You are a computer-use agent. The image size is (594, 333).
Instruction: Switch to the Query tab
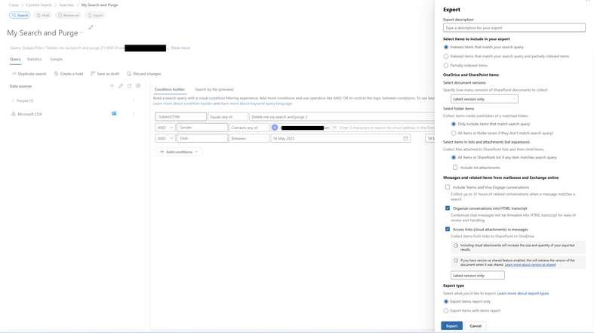(x=16, y=60)
